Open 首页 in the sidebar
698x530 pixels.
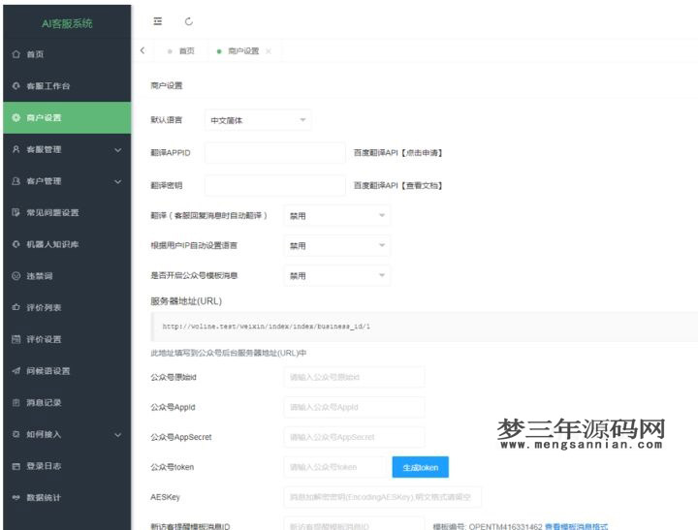[x=67, y=54]
